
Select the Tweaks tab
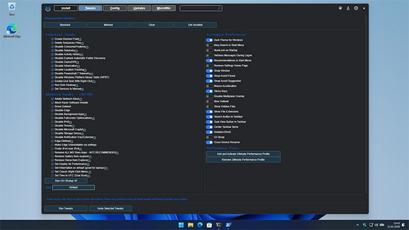click(x=90, y=9)
